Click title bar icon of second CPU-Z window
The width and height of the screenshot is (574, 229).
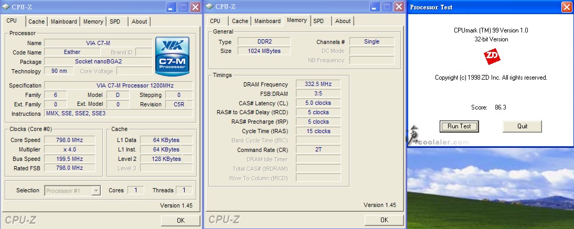pyautogui.click(x=209, y=6)
